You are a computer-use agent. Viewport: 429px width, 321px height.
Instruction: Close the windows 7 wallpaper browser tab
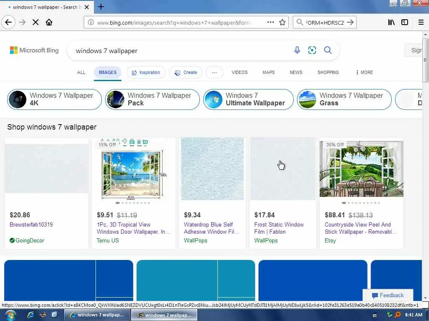(x=87, y=7)
